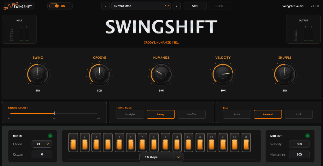Toggle step 11 in the sequencer
The height and width of the screenshot is (166, 323).
coord(189,142)
